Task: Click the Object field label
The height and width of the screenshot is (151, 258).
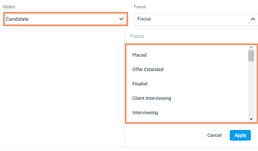Action: click(x=9, y=7)
